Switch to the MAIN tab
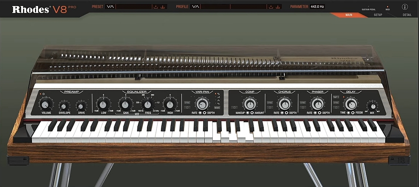 click(349, 15)
